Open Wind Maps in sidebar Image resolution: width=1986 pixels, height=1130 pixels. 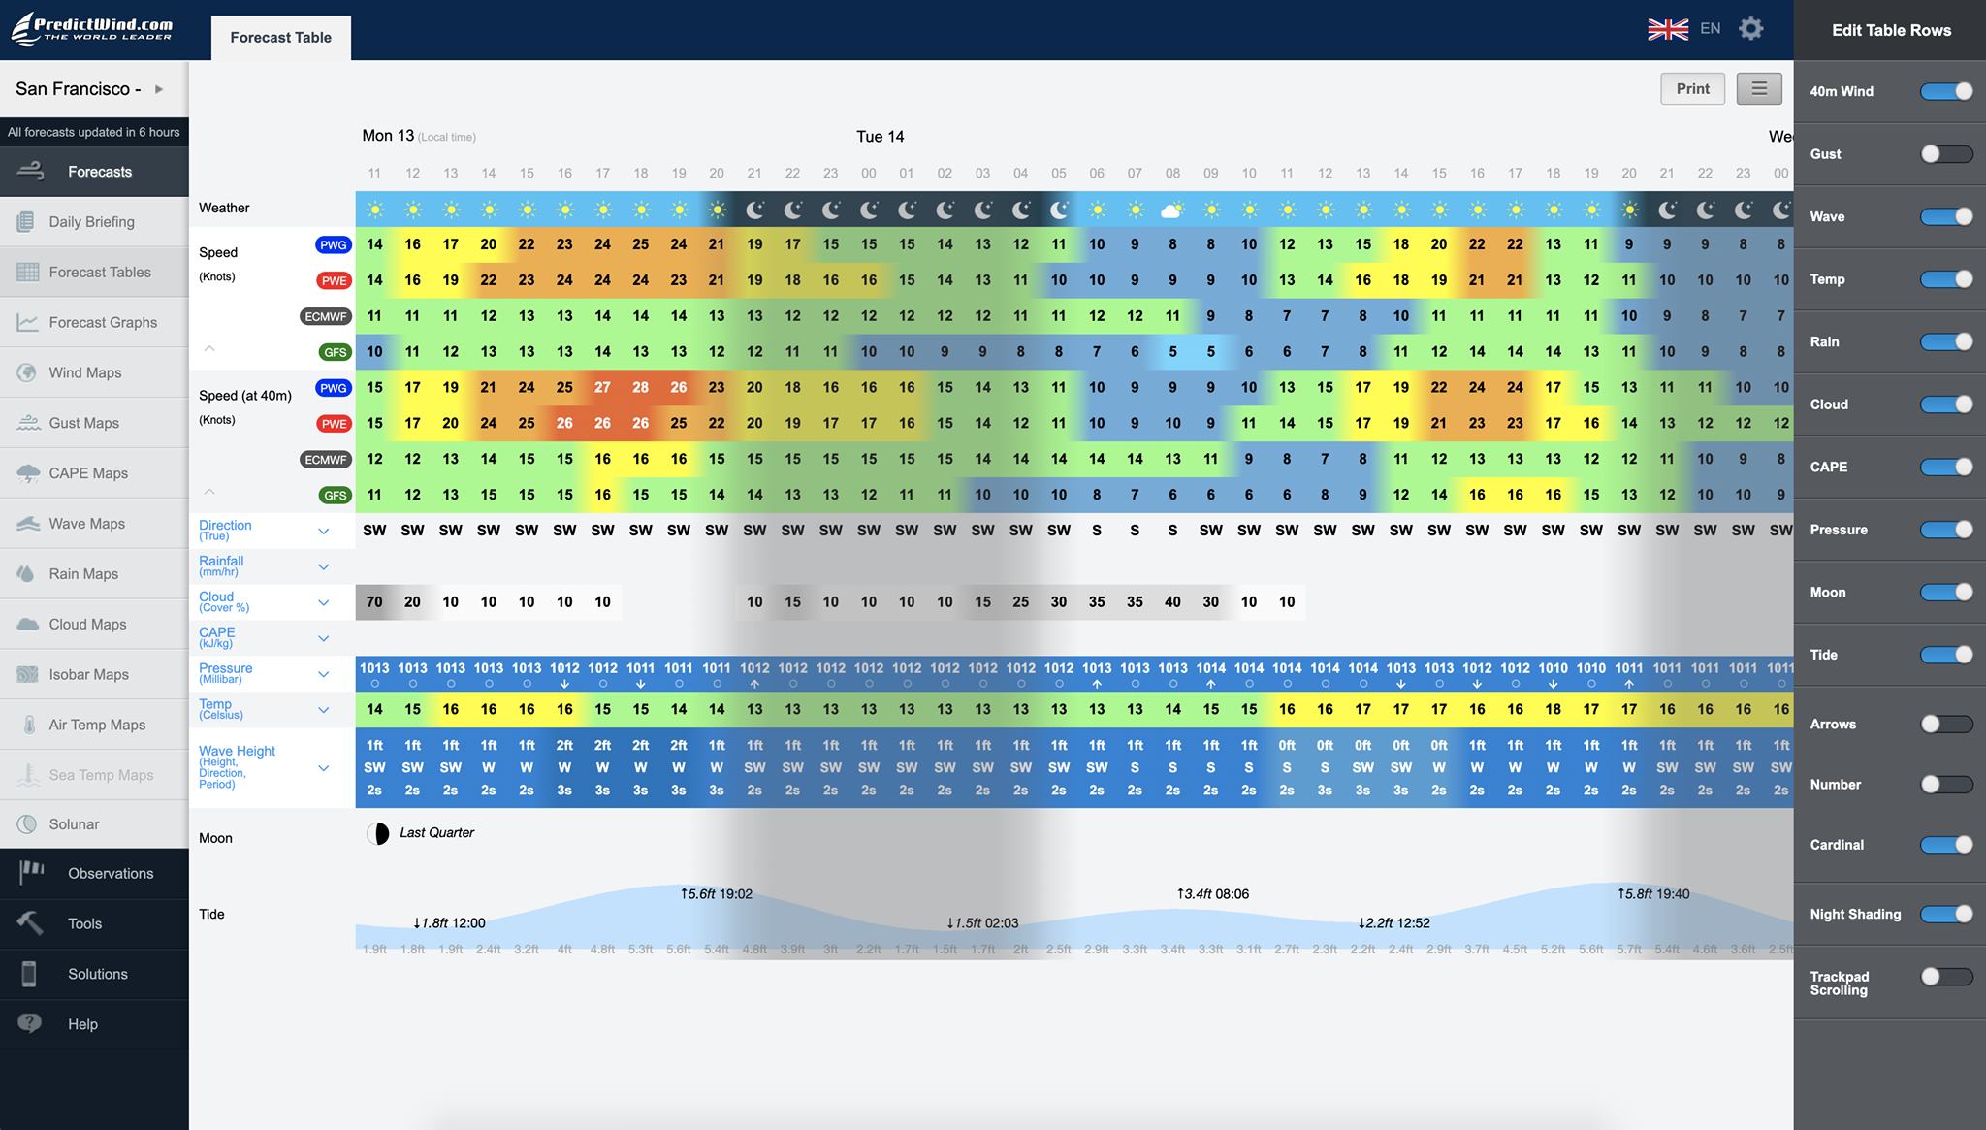pyautogui.click(x=94, y=372)
